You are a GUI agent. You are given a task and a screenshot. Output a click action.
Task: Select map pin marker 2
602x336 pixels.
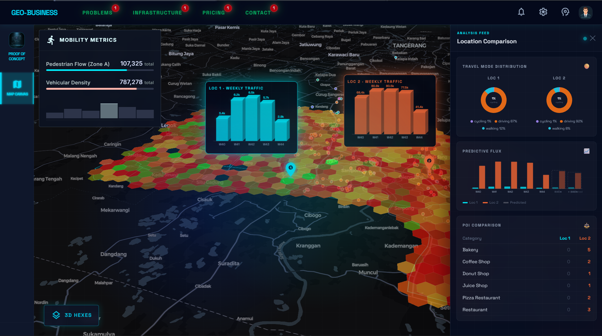pos(429,162)
